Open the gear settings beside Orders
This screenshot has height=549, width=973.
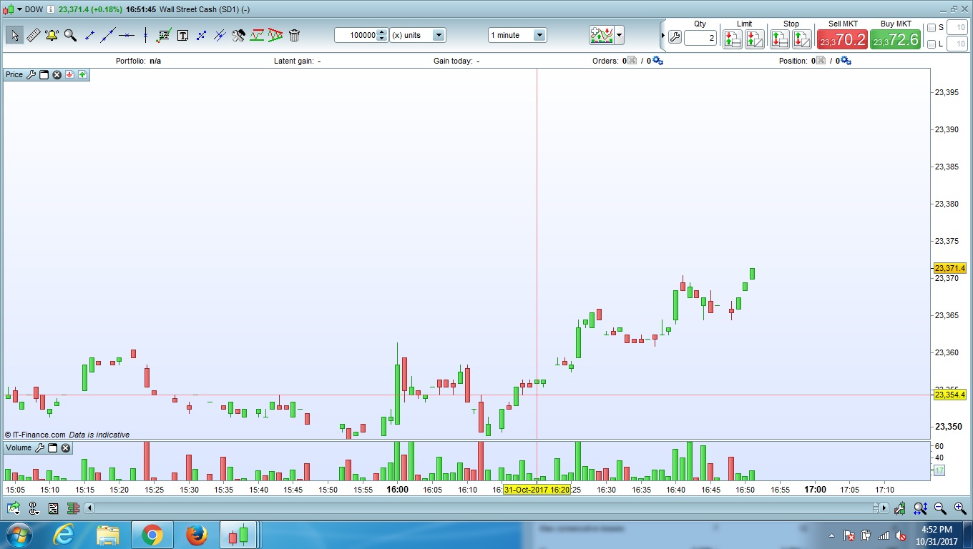point(657,61)
